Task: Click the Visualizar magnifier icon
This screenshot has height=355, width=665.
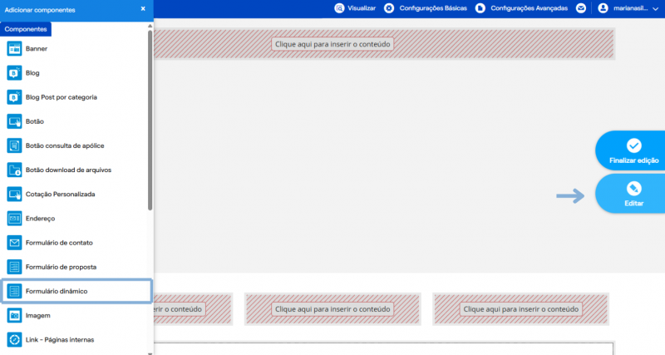Action: pos(339,8)
